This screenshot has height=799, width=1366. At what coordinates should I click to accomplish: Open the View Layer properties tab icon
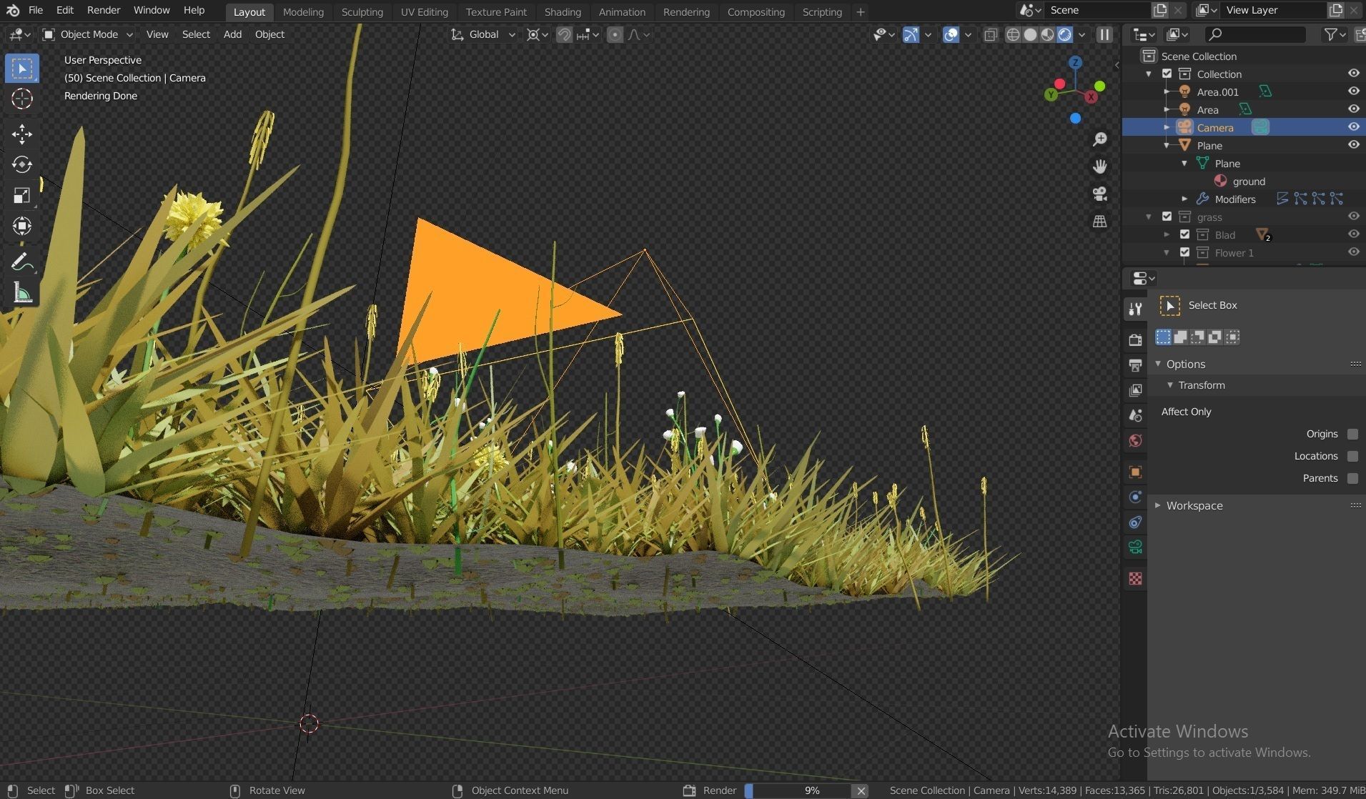coord(1135,390)
